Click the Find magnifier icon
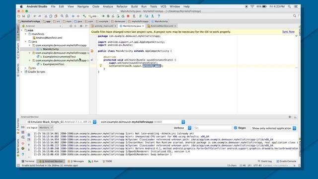Screen dimensions: 318x179 click(x=62, y=16)
